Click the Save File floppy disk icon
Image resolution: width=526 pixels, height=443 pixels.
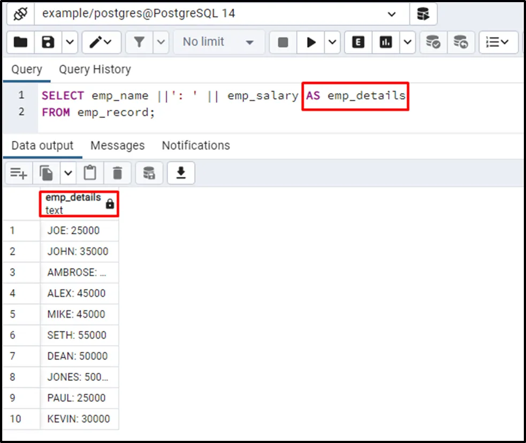[x=49, y=42]
